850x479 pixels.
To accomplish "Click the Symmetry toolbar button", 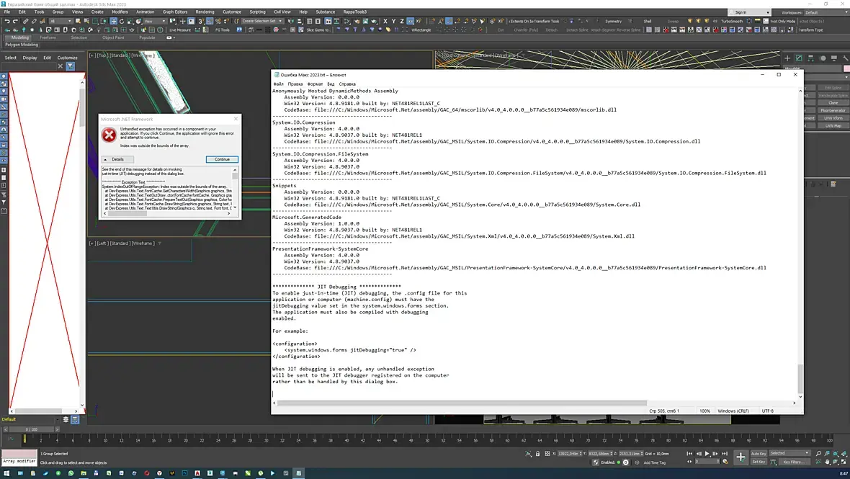I will 613,21.
